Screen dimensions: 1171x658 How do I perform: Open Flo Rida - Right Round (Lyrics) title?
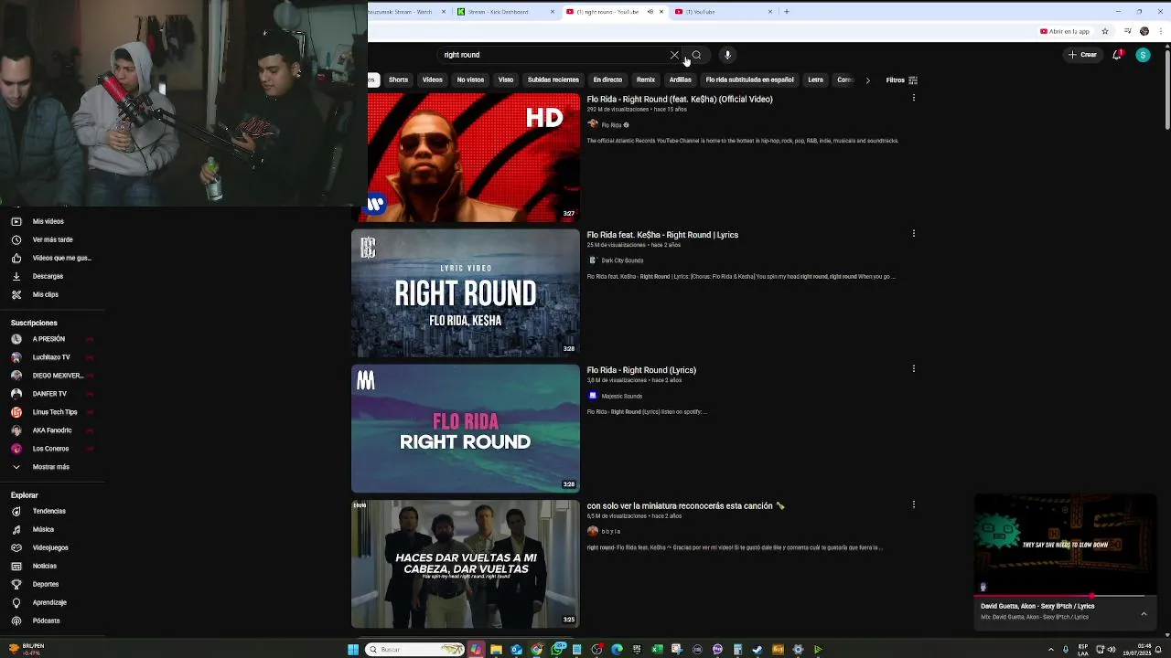coord(641,370)
